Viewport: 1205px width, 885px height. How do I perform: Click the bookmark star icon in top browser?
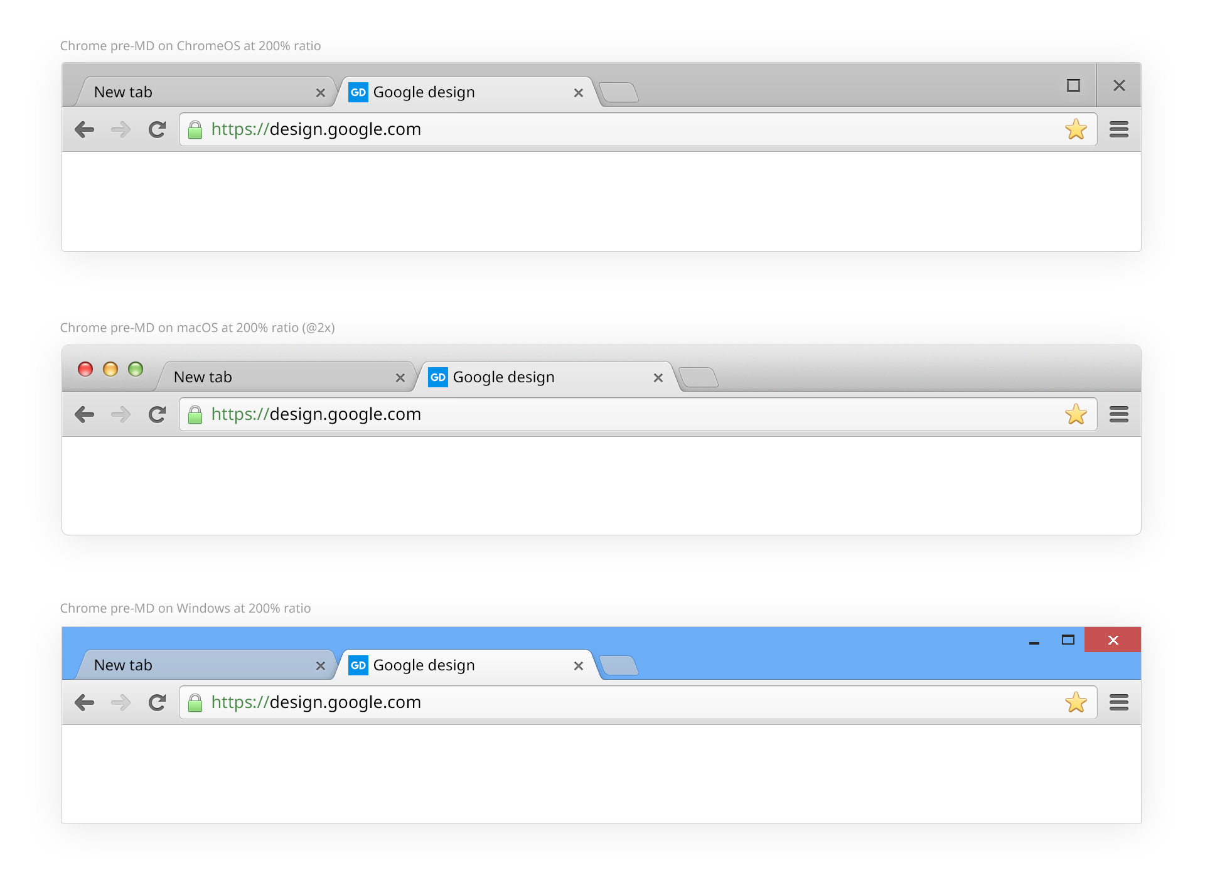click(x=1076, y=129)
